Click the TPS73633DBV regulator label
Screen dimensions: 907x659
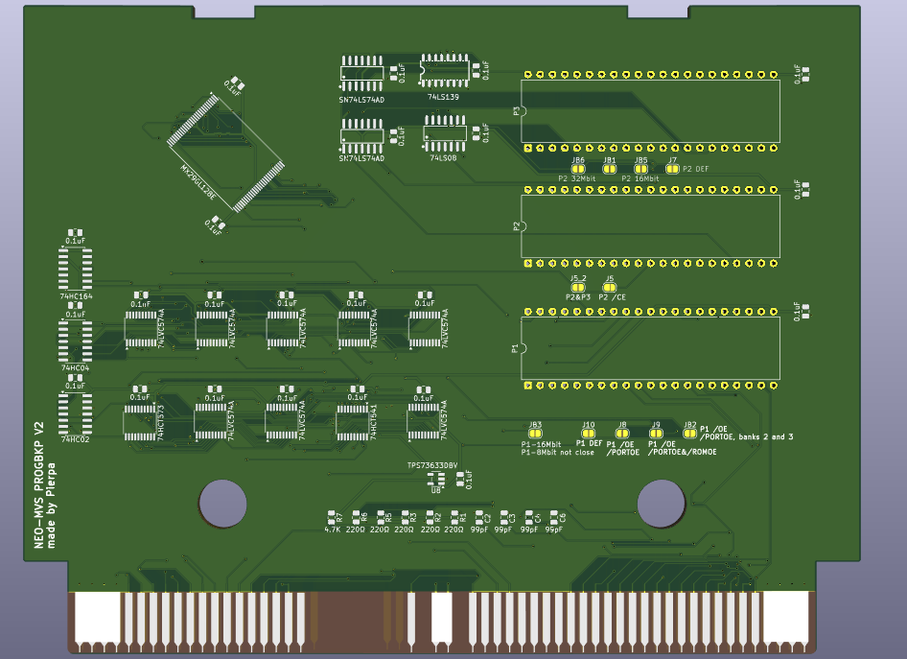point(432,465)
